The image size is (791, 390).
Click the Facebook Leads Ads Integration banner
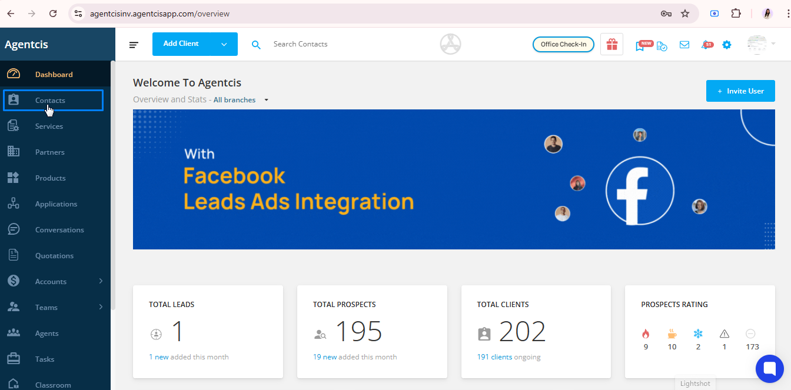(454, 179)
